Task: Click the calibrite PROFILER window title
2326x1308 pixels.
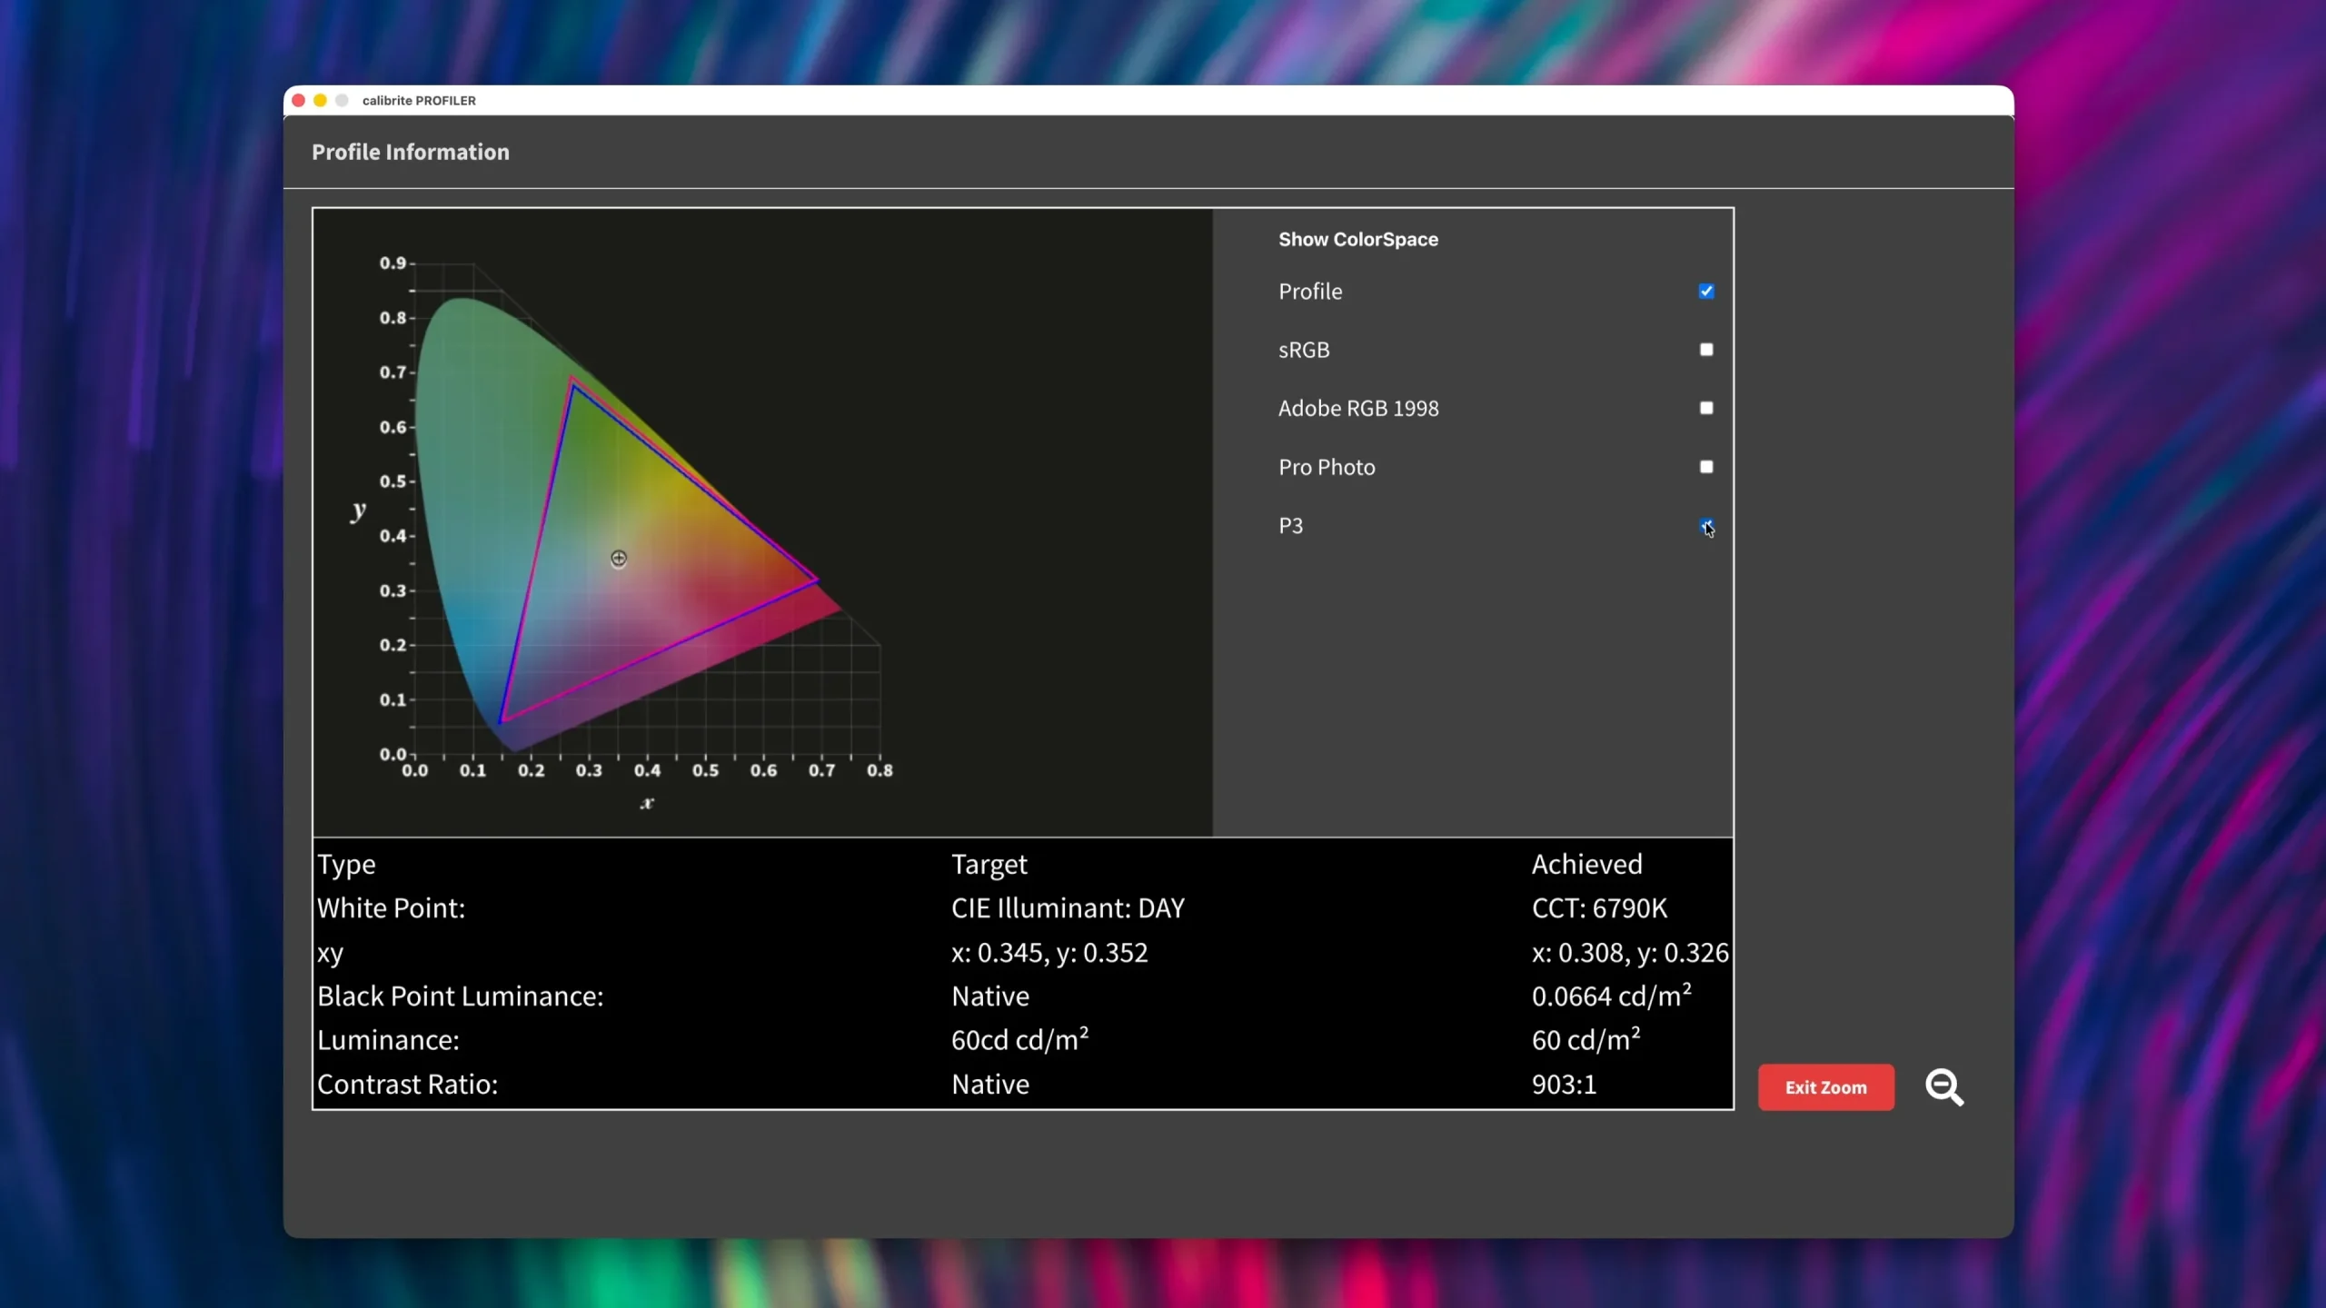Action: [419, 101]
